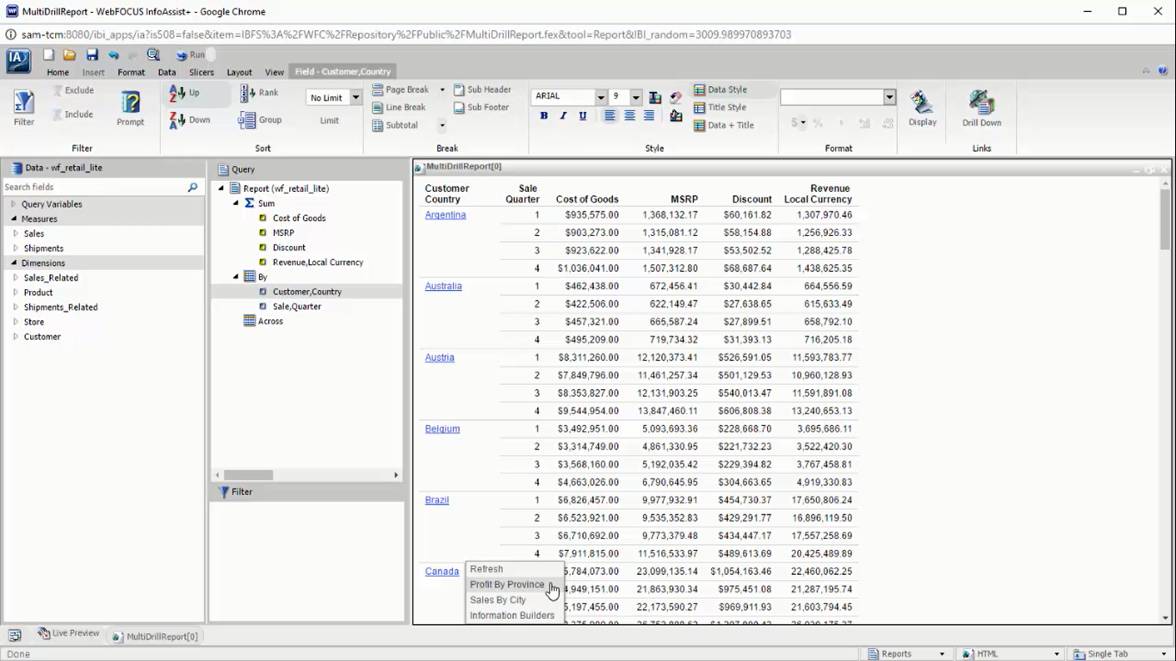Screen dimensions: 1176x661
Task: Select Sale,Quarter in the Query tree
Action: (x=297, y=306)
